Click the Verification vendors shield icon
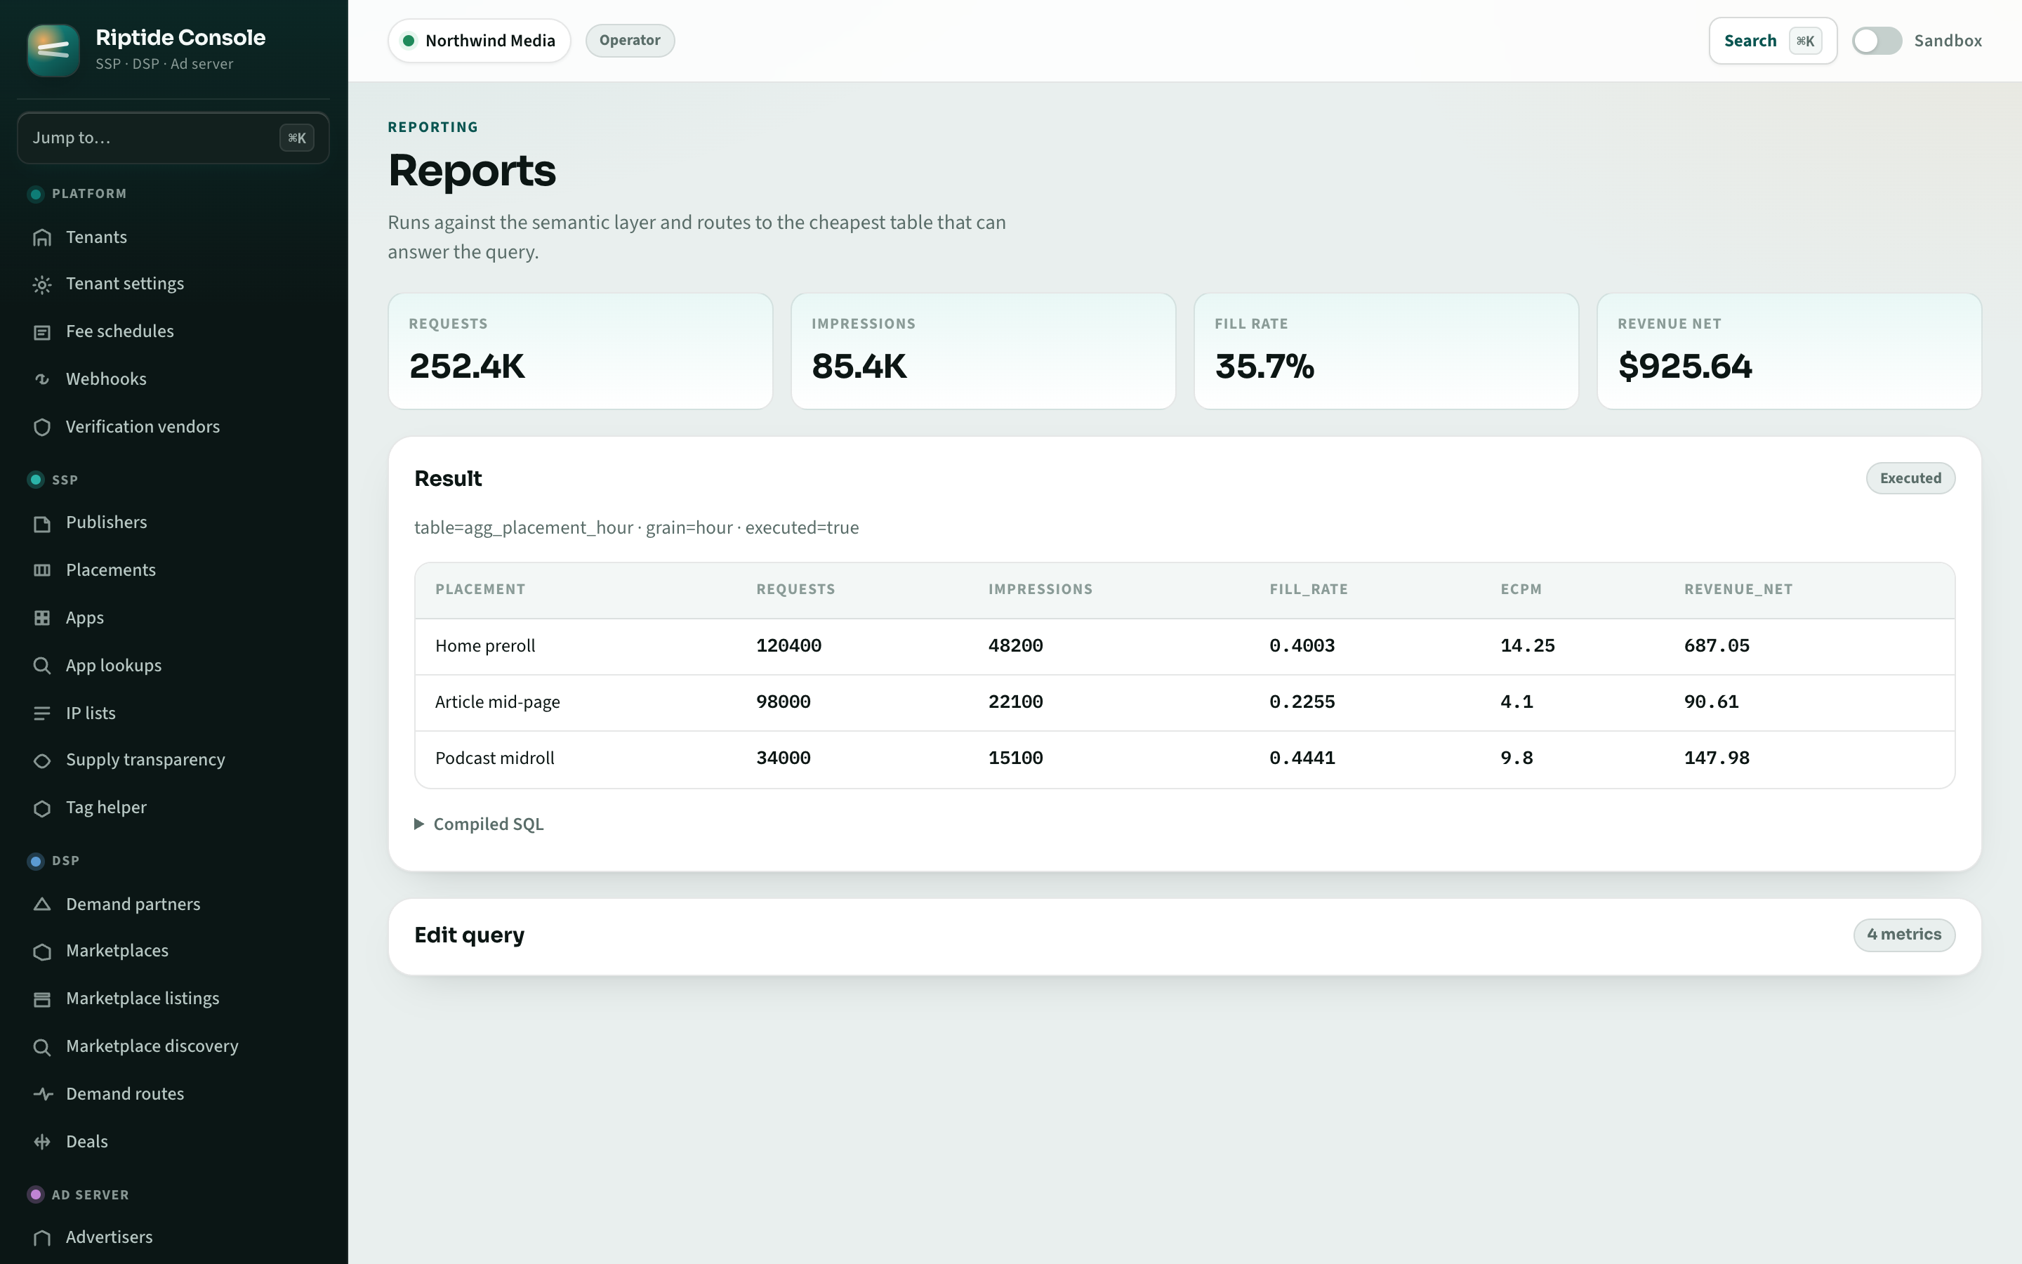Image resolution: width=2022 pixels, height=1264 pixels. coord(42,427)
